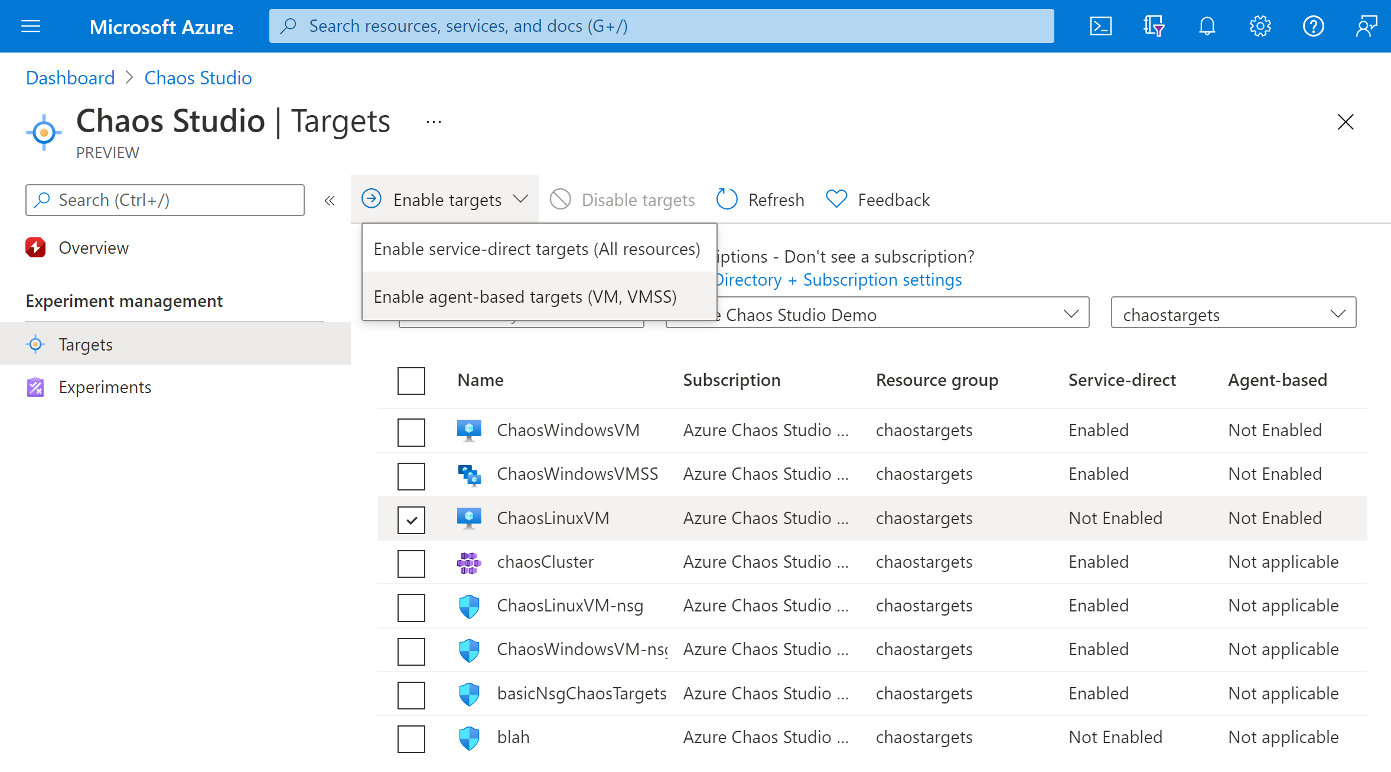
Task: Click the collapse sidebar chevron
Action: tap(330, 201)
